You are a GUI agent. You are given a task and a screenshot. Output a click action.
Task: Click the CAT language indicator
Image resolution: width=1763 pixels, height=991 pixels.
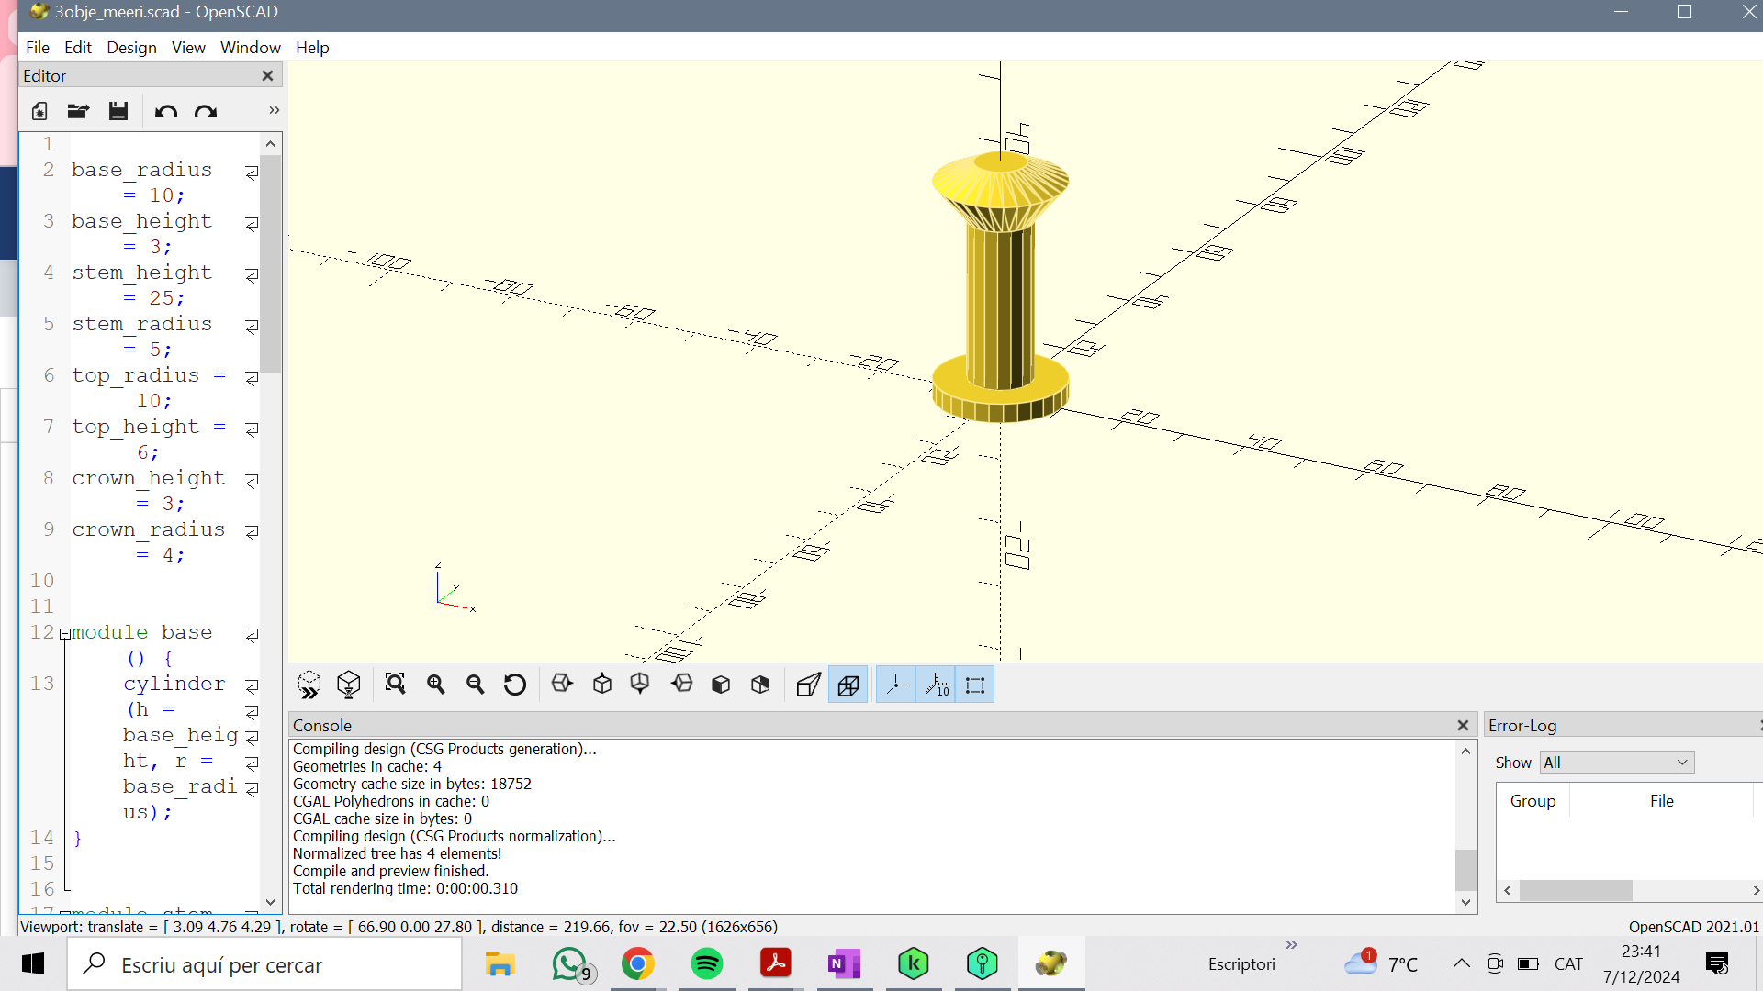1568,963
